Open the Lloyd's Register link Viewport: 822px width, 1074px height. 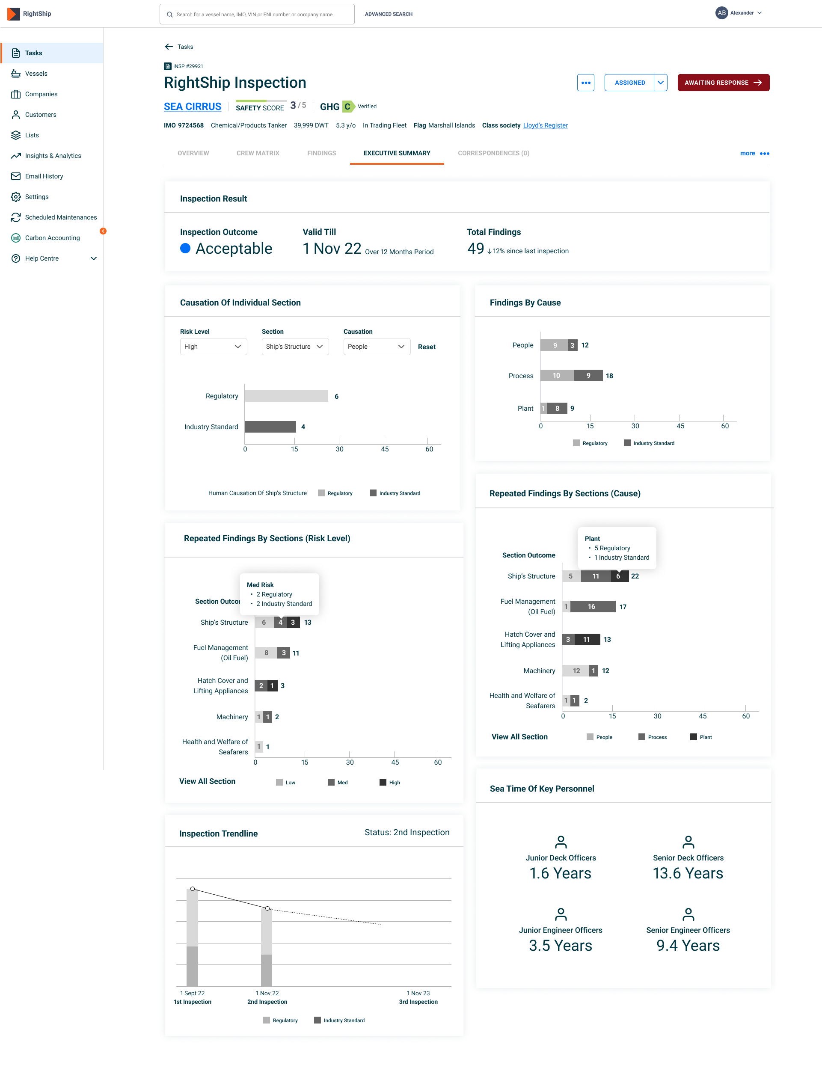(546, 125)
